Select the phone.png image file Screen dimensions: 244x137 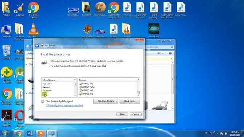click(x=154, y=30)
